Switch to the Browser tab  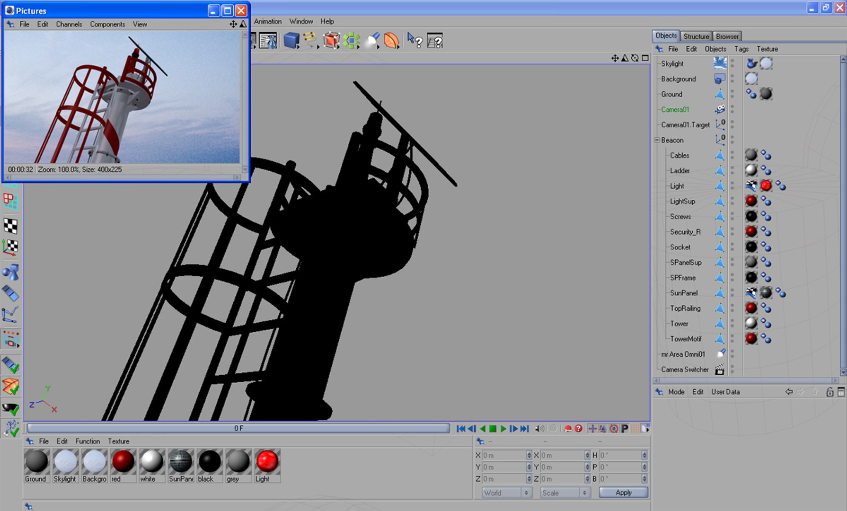[727, 36]
